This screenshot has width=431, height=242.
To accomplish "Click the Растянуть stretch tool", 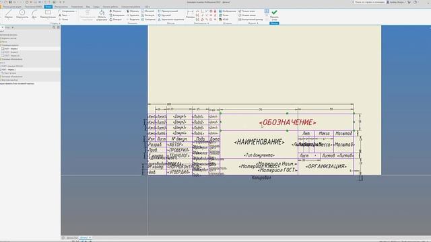I will 147,15.
